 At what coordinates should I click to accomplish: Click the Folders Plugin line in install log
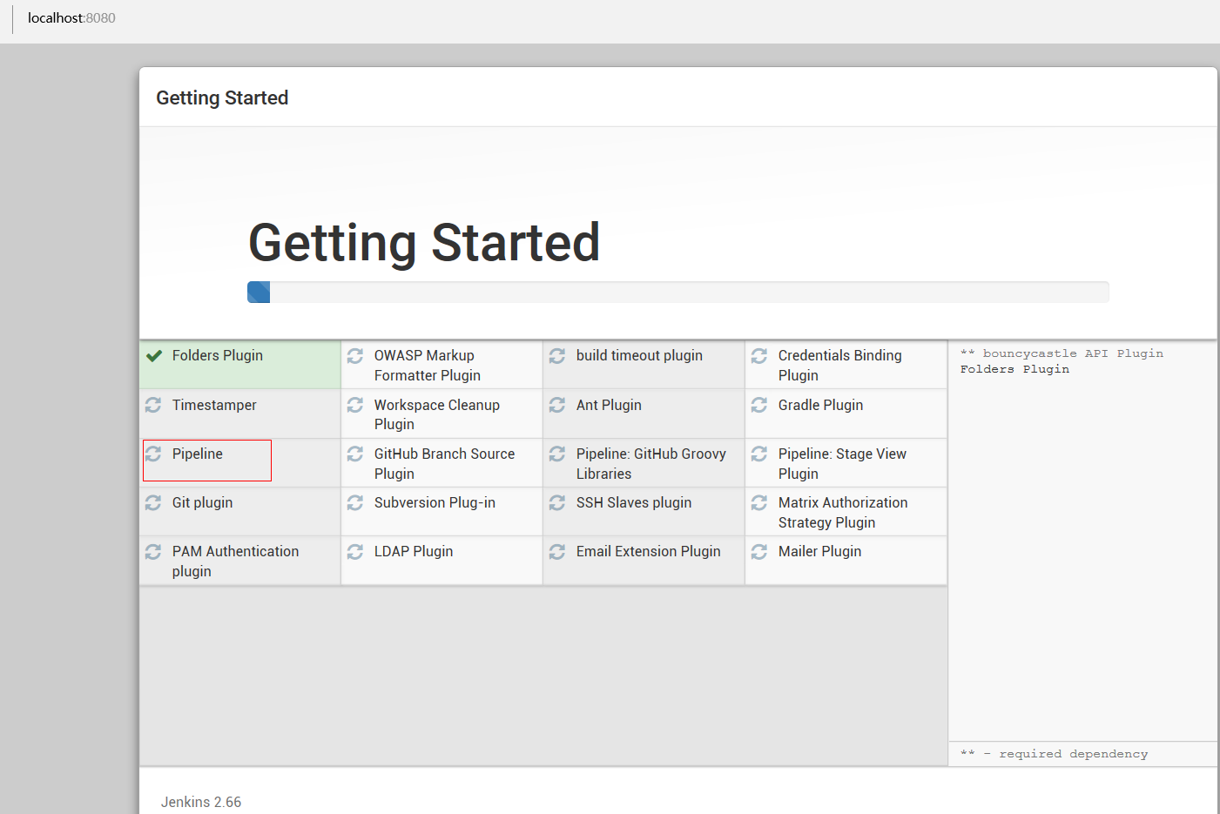click(1014, 369)
